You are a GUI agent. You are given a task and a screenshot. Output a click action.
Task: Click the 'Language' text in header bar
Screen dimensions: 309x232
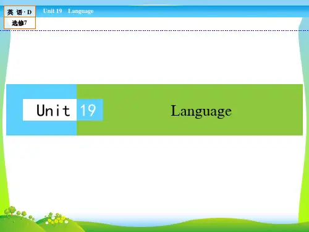point(81,11)
